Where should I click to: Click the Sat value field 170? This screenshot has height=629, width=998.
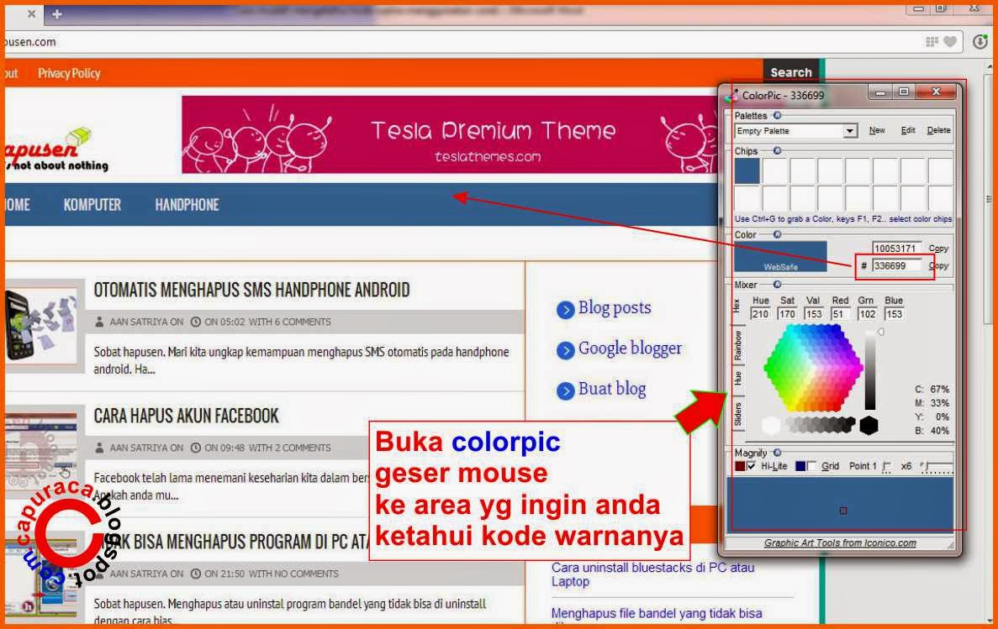[x=787, y=313]
